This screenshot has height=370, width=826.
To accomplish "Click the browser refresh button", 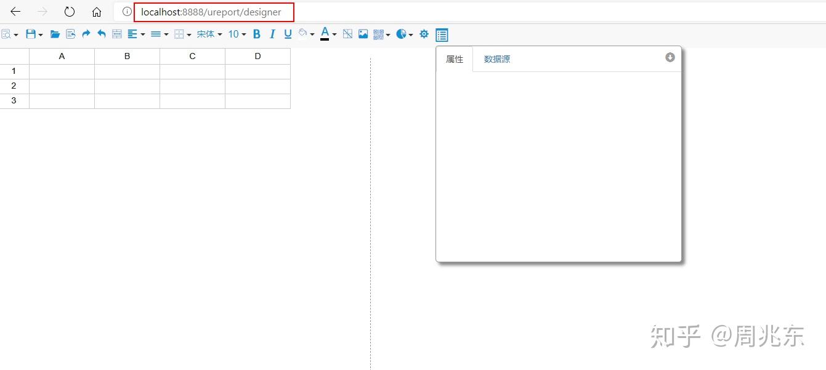I will point(70,12).
